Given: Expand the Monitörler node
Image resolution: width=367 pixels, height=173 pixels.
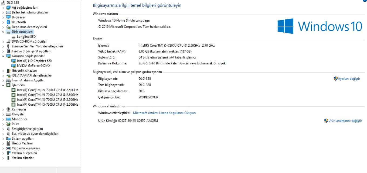Looking at the screenshot, I should tap(3, 119).
